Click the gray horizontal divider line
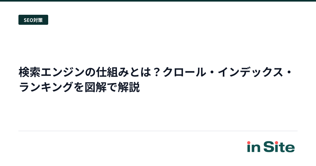Viewport: 316px width, 166px height. tap(158, 131)
